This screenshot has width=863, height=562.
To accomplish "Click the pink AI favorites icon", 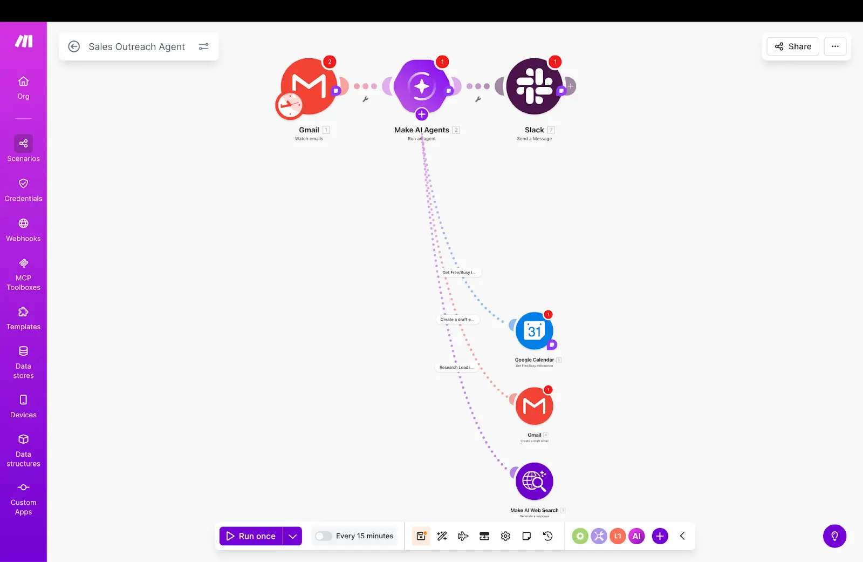I will pos(636,536).
